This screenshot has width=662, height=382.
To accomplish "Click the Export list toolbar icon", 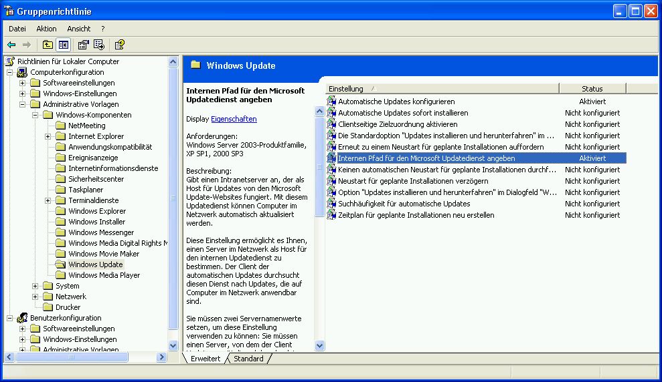I will [x=99, y=45].
